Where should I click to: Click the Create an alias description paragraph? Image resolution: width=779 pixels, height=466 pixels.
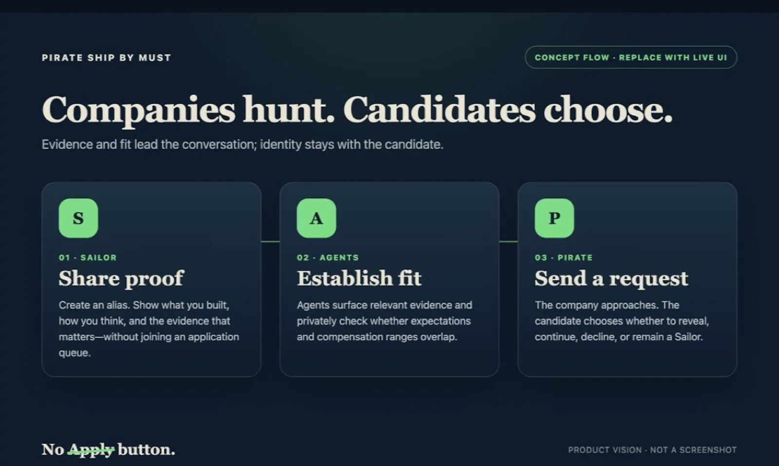(149, 329)
